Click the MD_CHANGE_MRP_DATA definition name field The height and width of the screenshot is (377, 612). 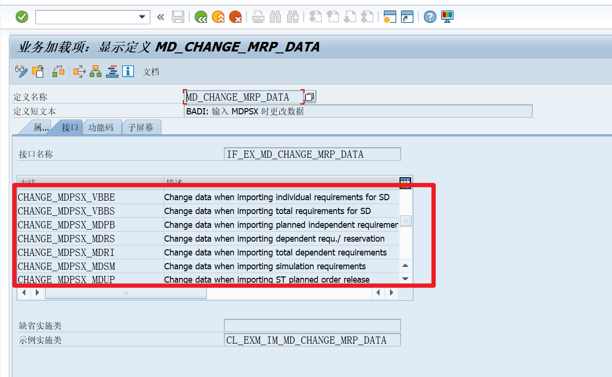(x=243, y=97)
